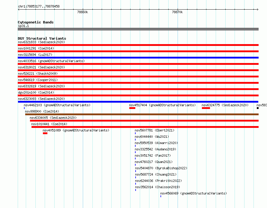The width and height of the screenshot is (267, 208).
Task: Click the red bar under nsv6334005
Action: 144,121
